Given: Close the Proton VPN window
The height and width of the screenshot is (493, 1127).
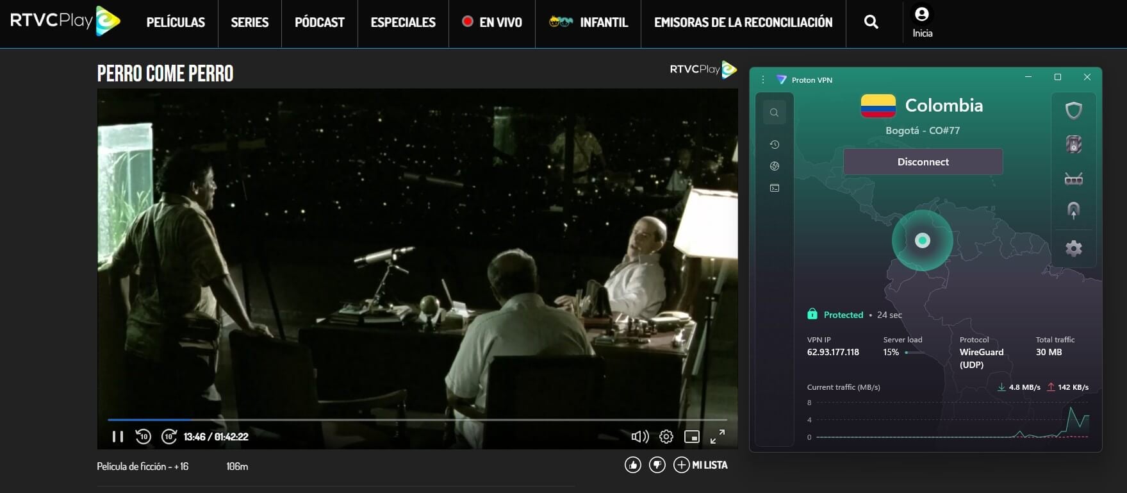Looking at the screenshot, I should pyautogui.click(x=1087, y=77).
